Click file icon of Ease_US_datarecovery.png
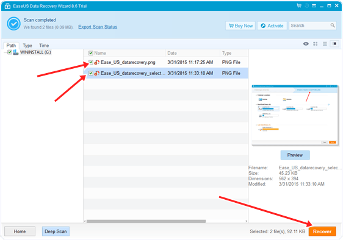 tap(96, 63)
